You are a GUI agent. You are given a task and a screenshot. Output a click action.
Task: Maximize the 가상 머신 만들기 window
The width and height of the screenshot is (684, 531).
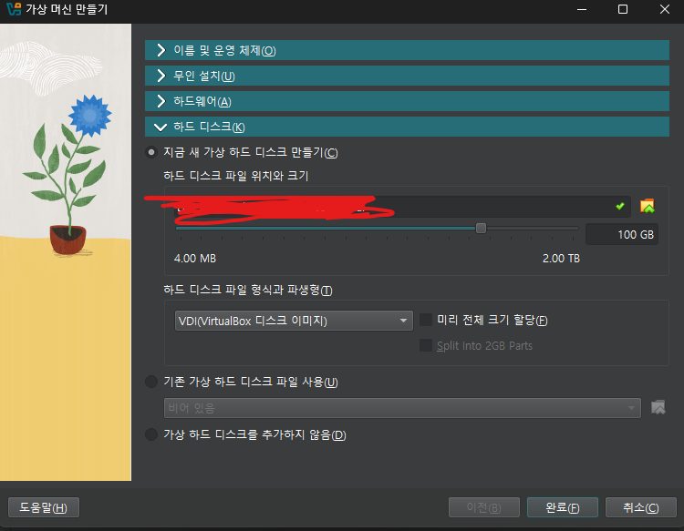tap(623, 9)
